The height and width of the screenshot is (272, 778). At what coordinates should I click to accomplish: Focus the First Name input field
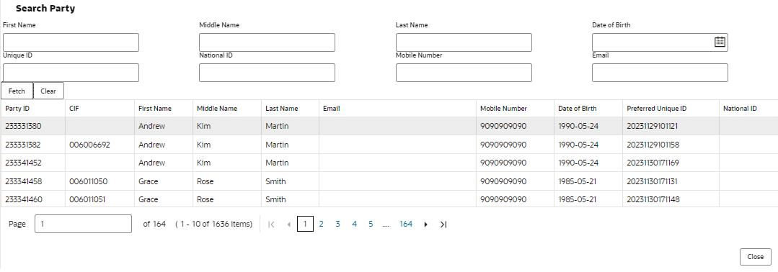(71, 42)
